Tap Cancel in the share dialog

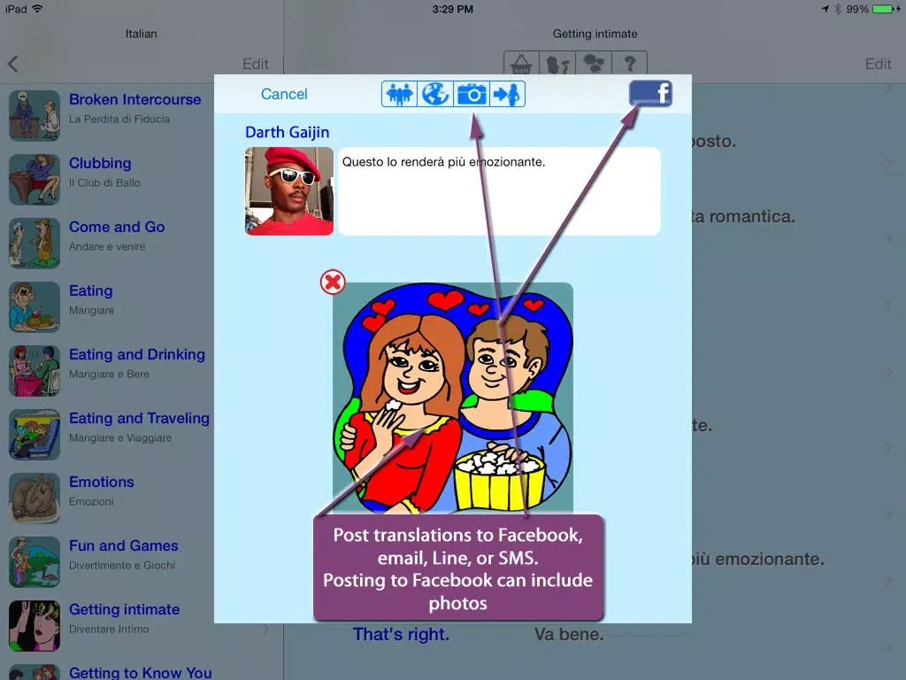point(284,94)
